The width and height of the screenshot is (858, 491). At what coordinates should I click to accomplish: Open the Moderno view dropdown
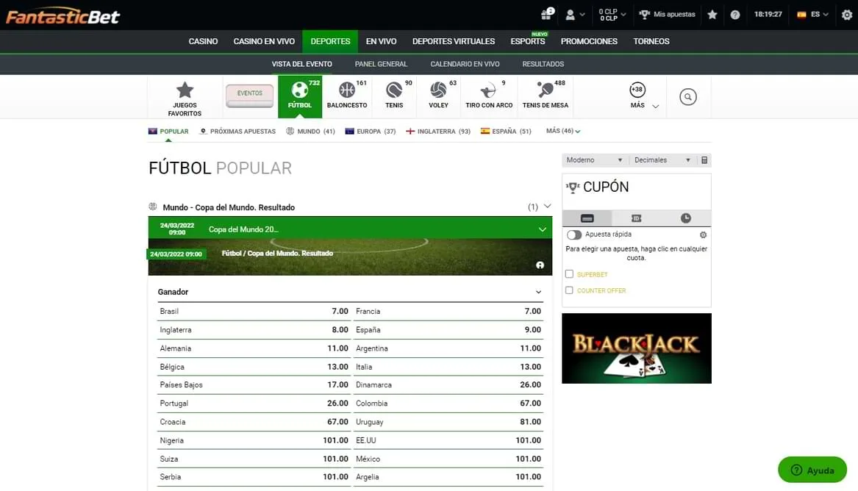(x=594, y=160)
